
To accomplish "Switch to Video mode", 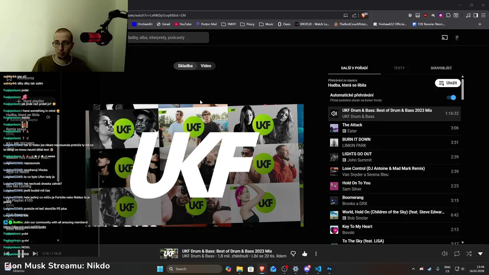I will [x=206, y=66].
